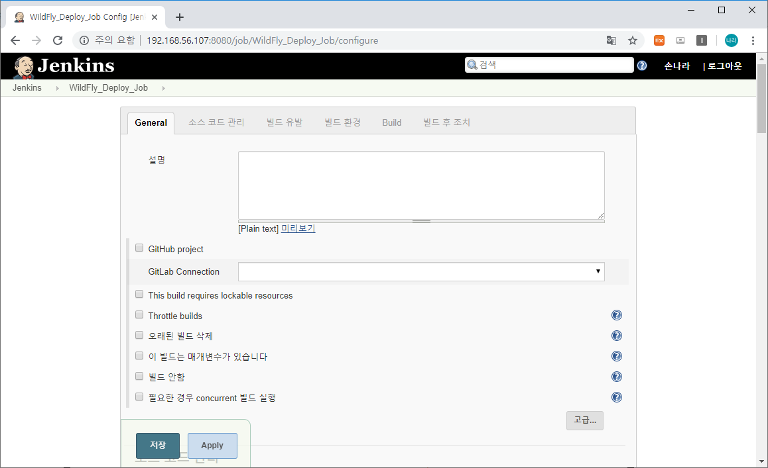Switch to 소스 코드 관리 tab

coord(216,122)
